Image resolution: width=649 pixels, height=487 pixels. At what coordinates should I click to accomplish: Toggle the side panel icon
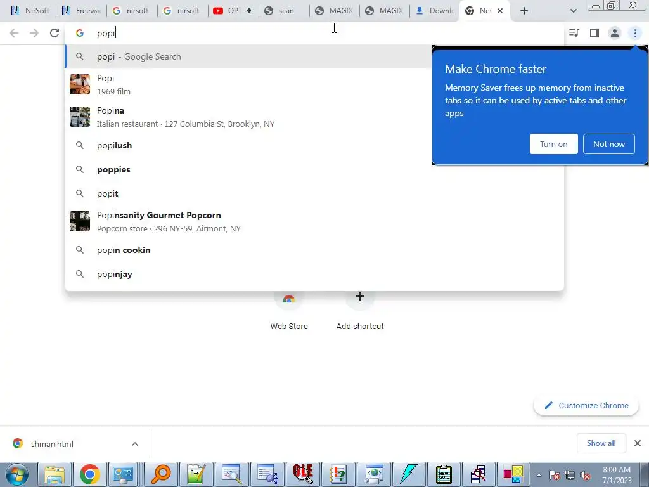(x=594, y=33)
